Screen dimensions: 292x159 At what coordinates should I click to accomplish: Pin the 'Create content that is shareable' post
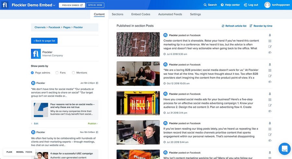(270, 35)
